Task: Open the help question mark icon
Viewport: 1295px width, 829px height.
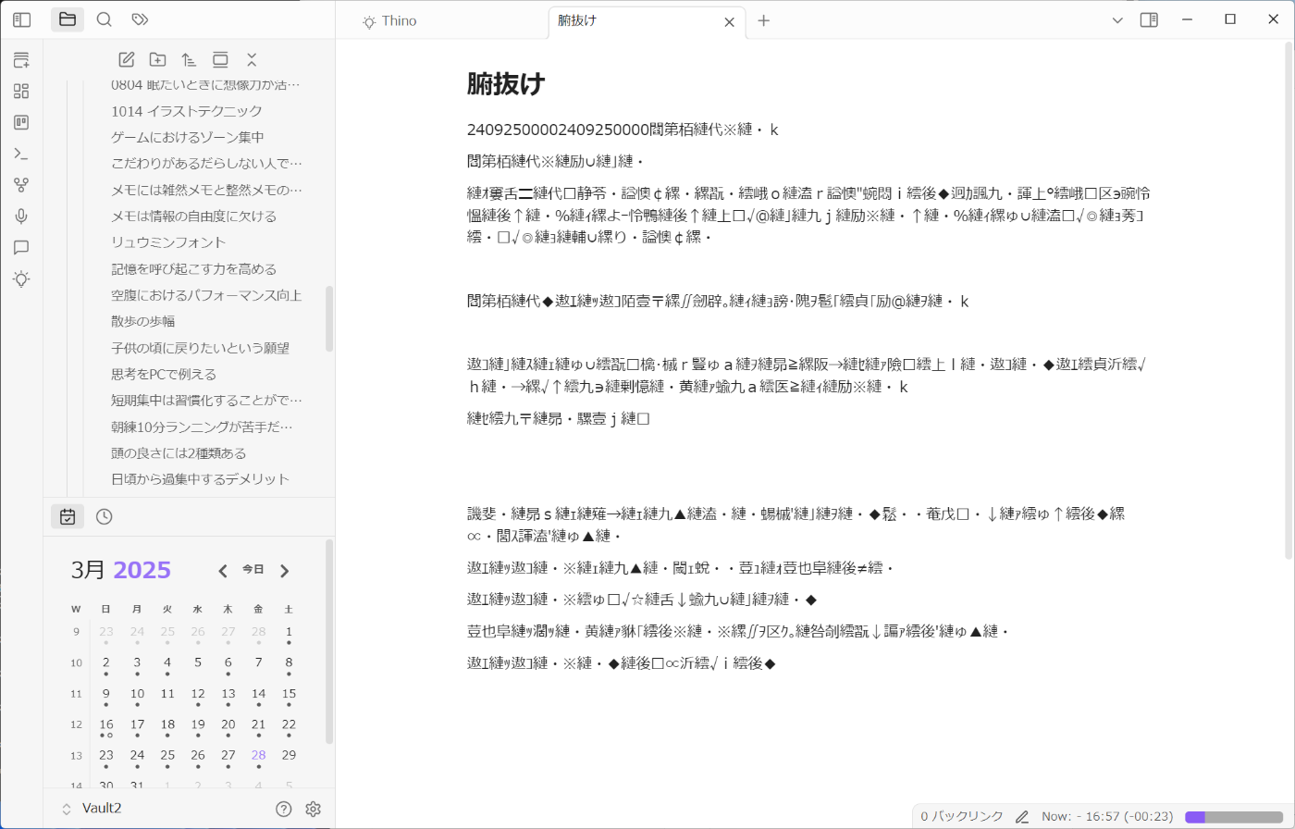Action: point(284,809)
